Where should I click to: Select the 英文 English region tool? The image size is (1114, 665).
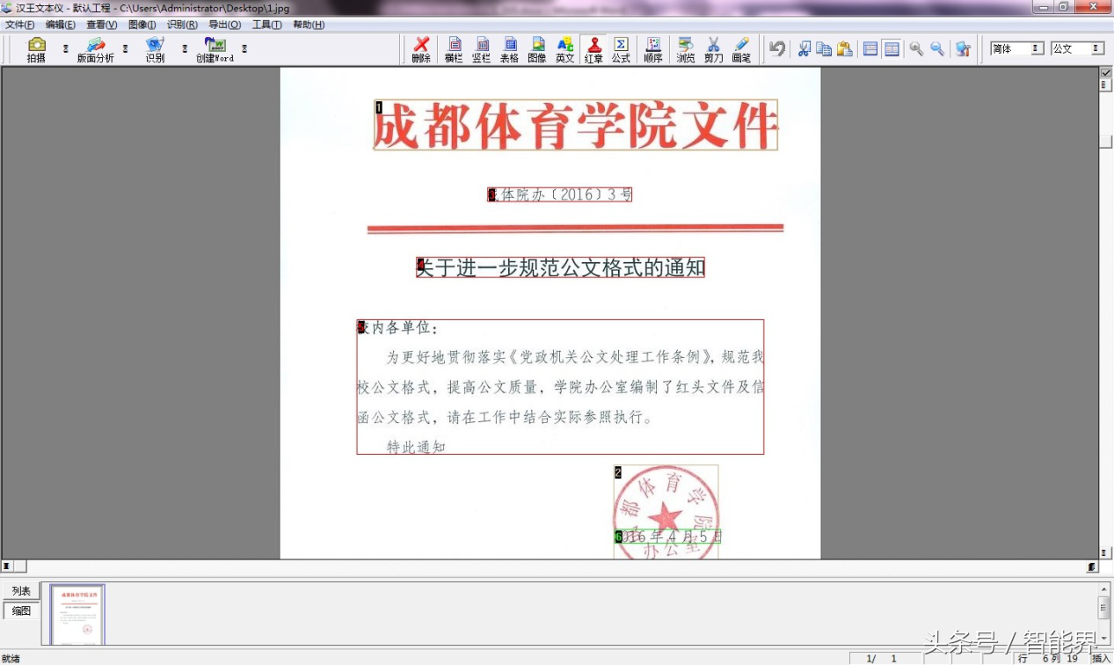[565, 49]
